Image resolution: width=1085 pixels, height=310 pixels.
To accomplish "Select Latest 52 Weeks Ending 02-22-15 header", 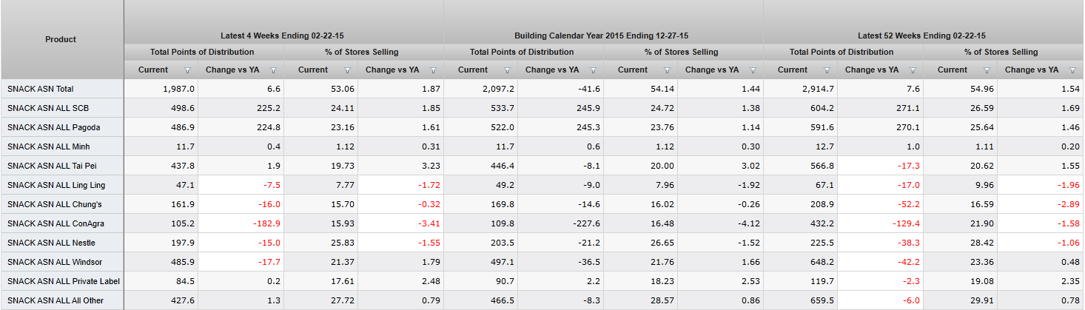I will [x=921, y=36].
